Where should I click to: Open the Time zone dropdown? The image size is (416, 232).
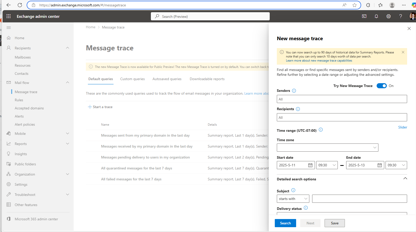pyautogui.click(x=327, y=148)
